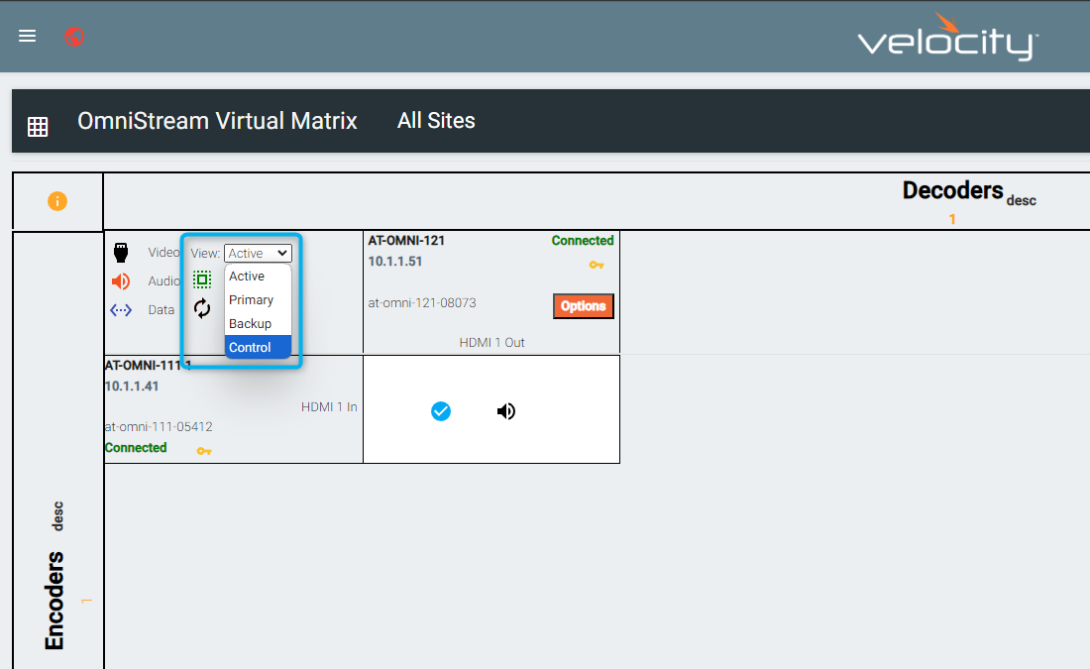The width and height of the screenshot is (1090, 669).
Task: Click the AT-OMNI-111 encoder name
Action: (148, 365)
